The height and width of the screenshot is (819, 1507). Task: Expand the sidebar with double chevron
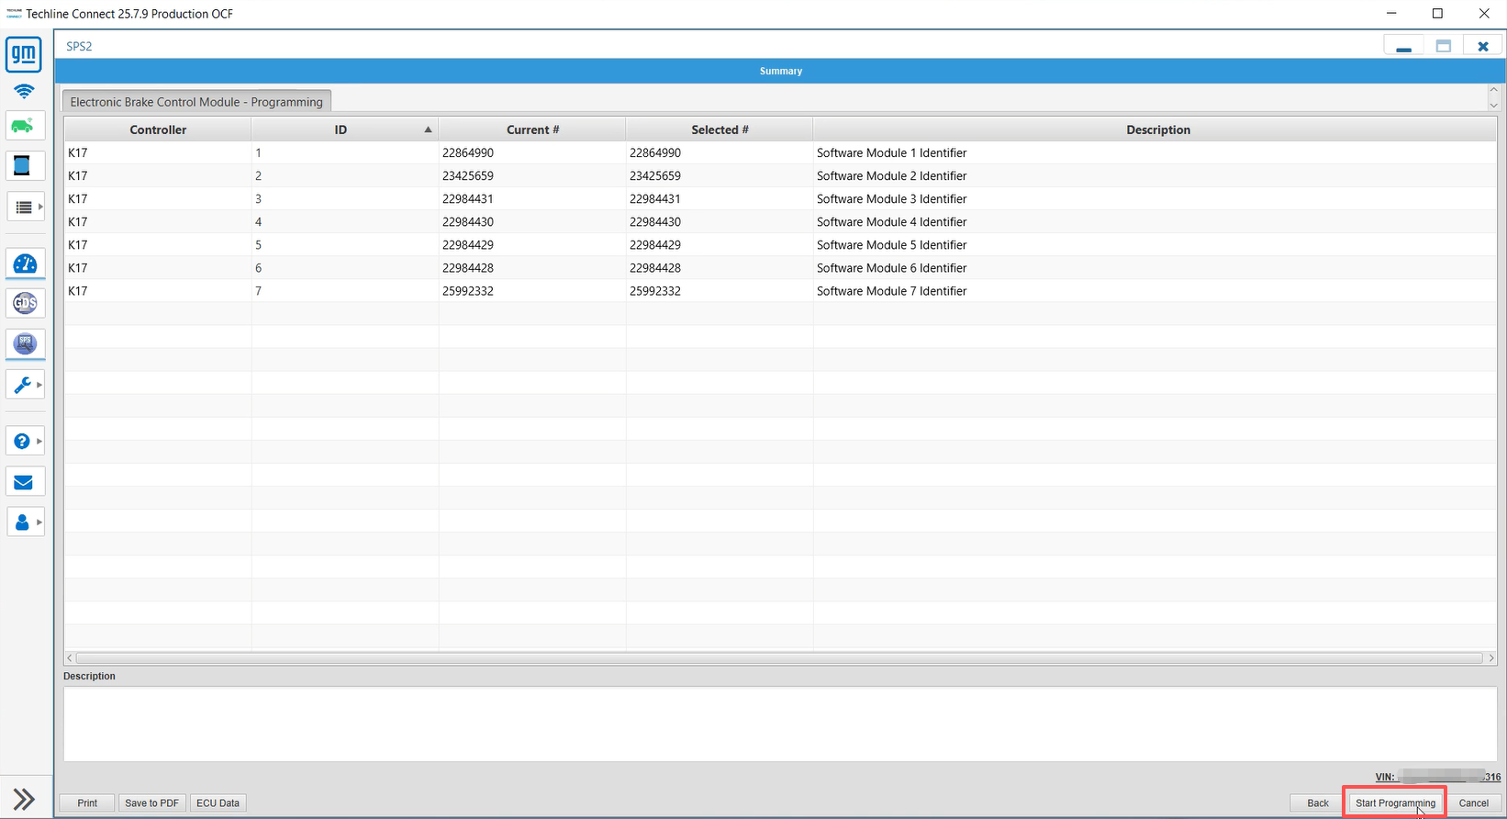(24, 799)
